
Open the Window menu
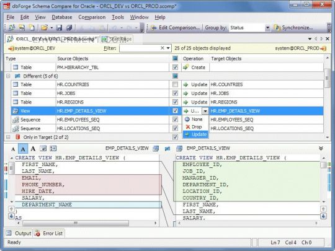[x=140, y=17]
